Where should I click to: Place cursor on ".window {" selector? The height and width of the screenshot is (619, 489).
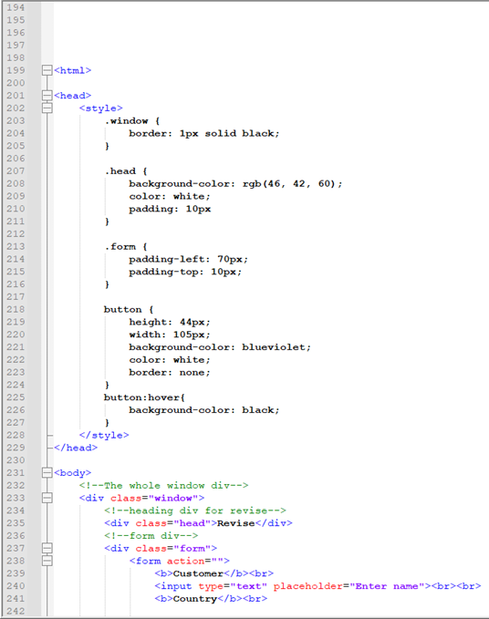[x=132, y=121]
